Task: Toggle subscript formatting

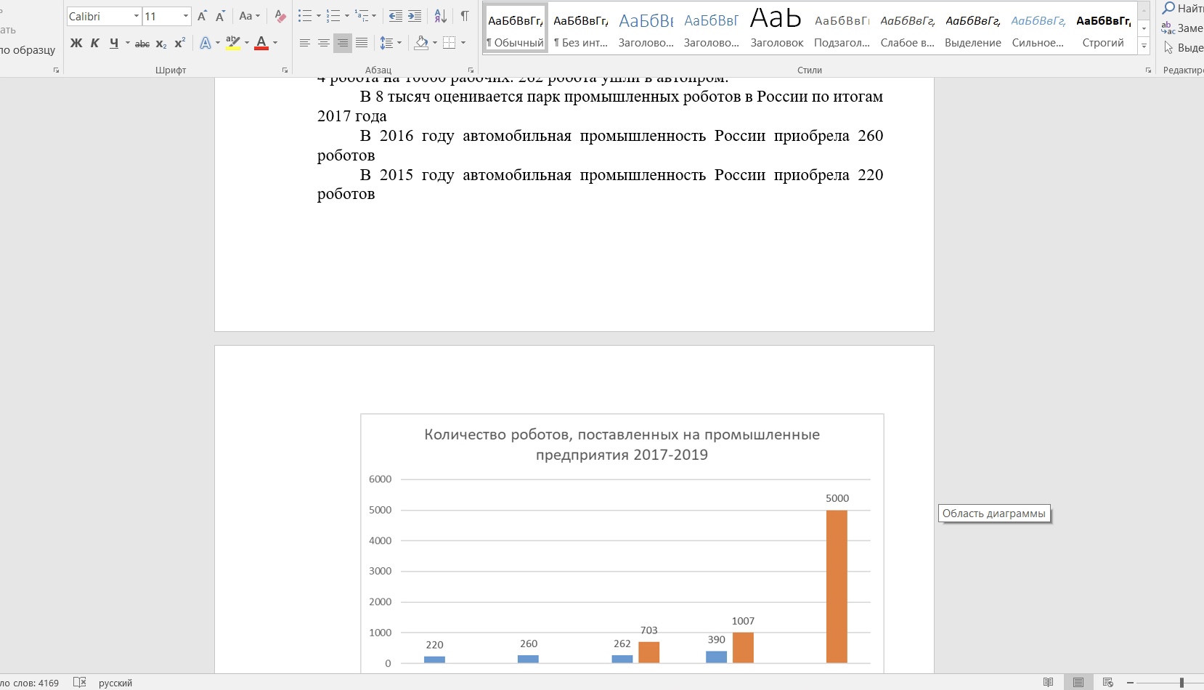Action: [161, 44]
